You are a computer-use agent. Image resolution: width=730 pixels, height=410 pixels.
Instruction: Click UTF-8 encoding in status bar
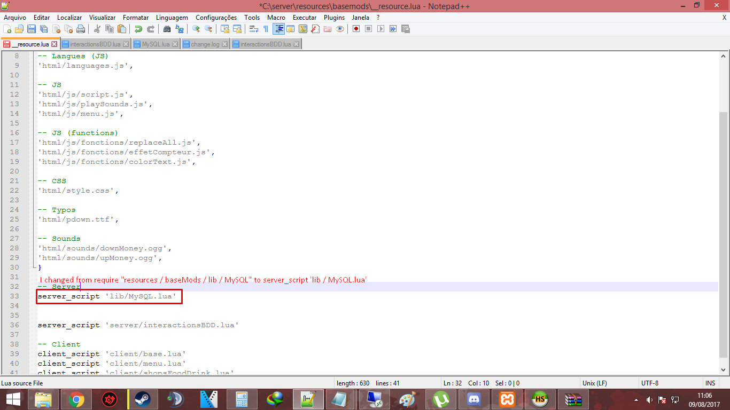pos(650,383)
